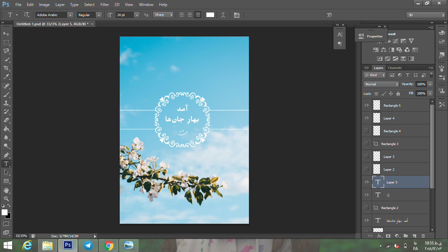This screenshot has height=252, width=448.
Task: Click the Layers panel vertical scrollbar
Action: 432,146
